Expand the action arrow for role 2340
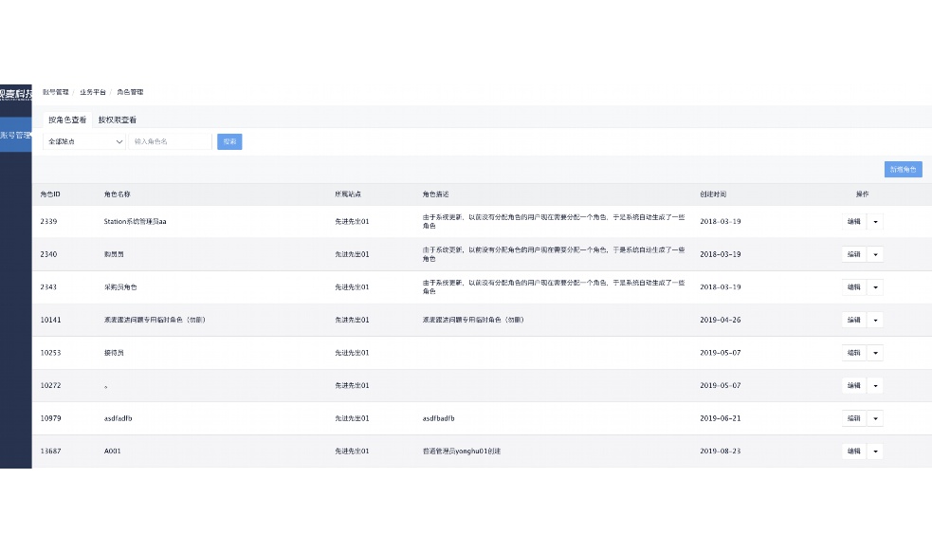 click(x=875, y=254)
